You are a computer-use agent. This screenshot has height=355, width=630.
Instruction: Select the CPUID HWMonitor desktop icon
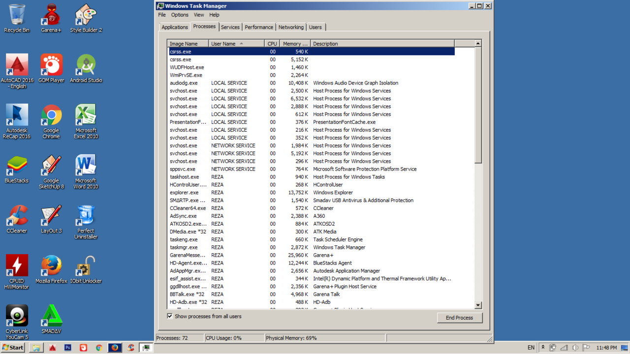[x=17, y=272]
